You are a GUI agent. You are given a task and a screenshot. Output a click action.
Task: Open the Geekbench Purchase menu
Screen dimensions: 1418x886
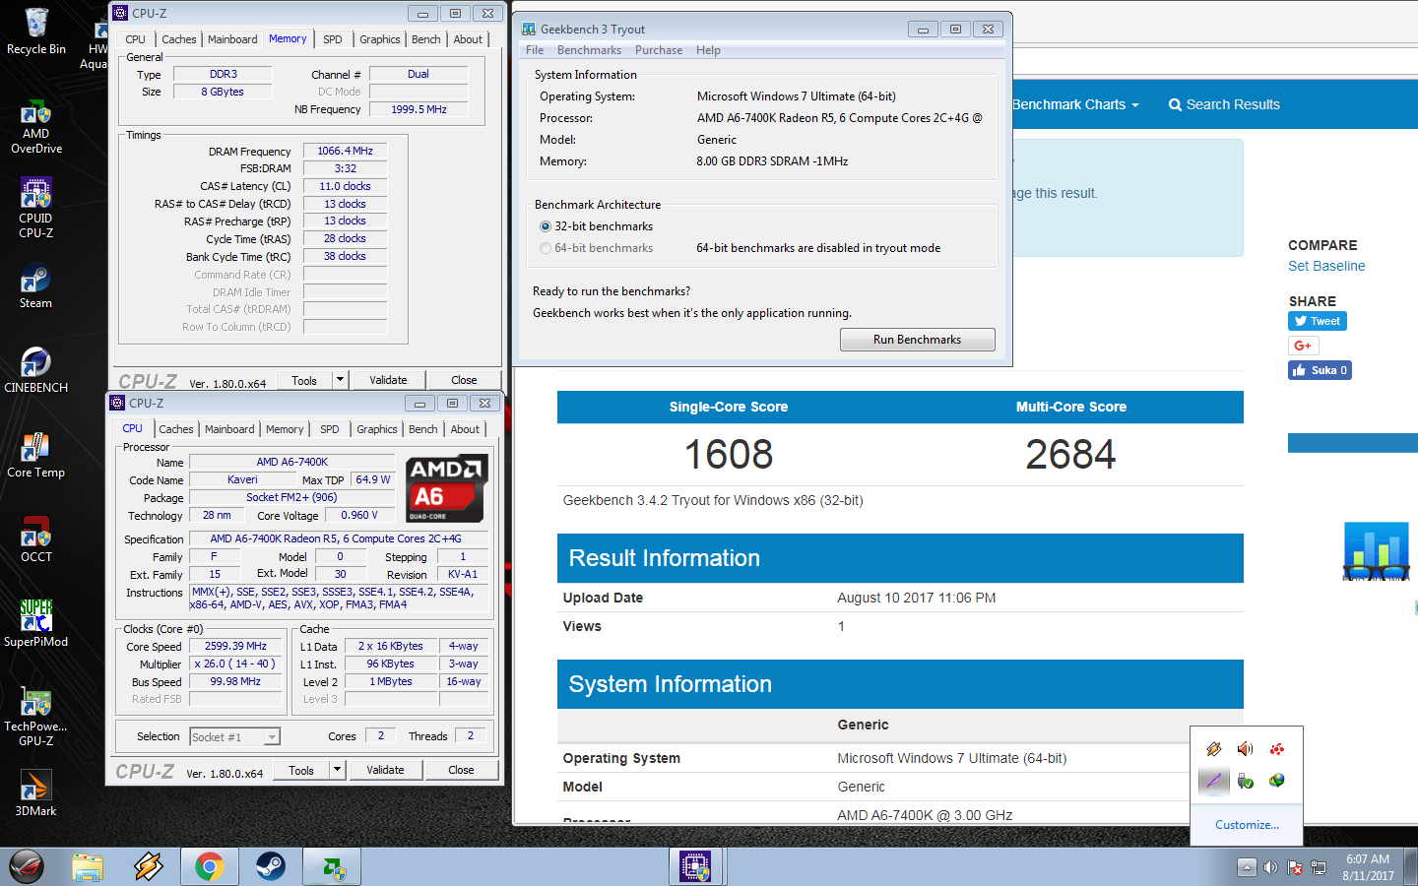(x=659, y=50)
